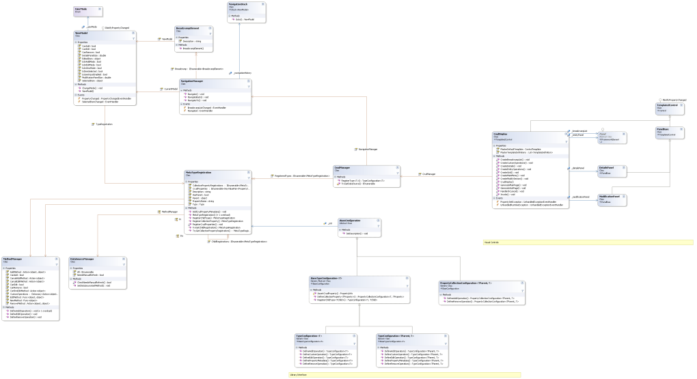
Task: Click the Library Interface comment box
Action: click(x=404, y=375)
